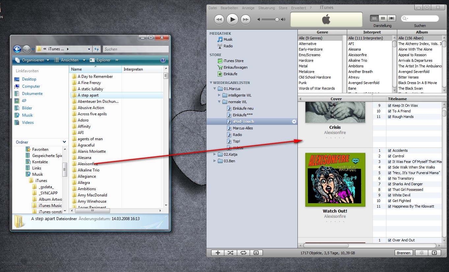Screen dimensions: 449x272
Task: Open the Erweitert menu in iTunes
Action: pos(298,8)
